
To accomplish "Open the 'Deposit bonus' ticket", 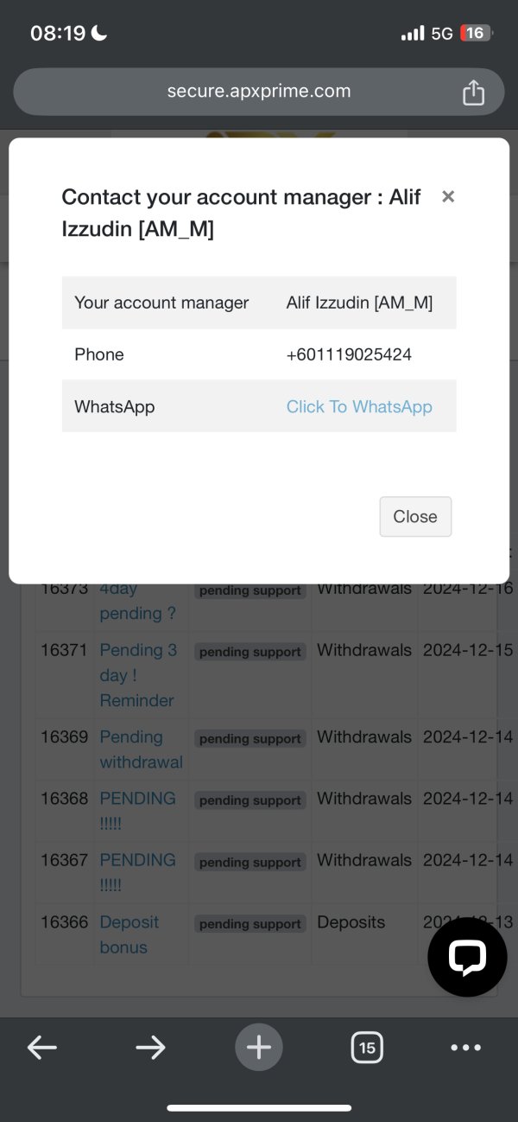I will [x=129, y=934].
